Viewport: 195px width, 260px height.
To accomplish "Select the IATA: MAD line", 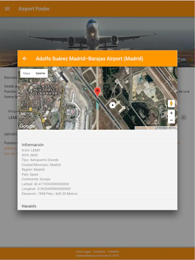I will [30, 155].
